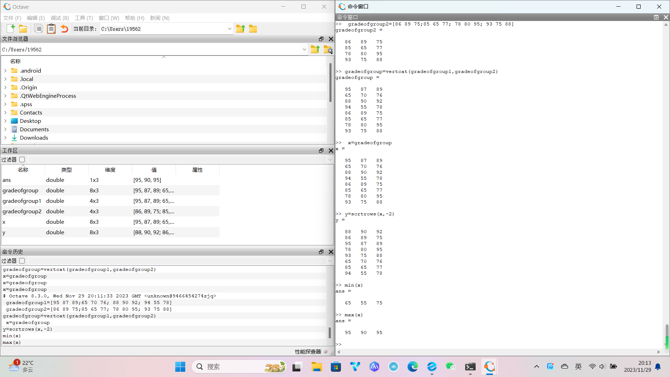Image resolution: width=670 pixels, height=377 pixels.
Task: Open the 调试 (B) menu
Action: [x=60, y=18]
